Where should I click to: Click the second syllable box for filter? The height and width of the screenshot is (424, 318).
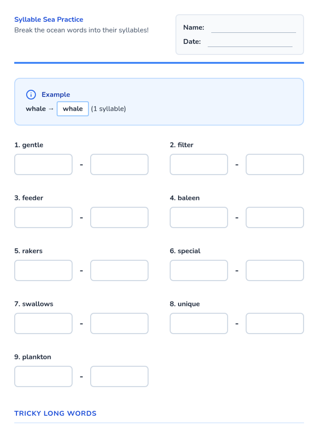click(x=275, y=164)
